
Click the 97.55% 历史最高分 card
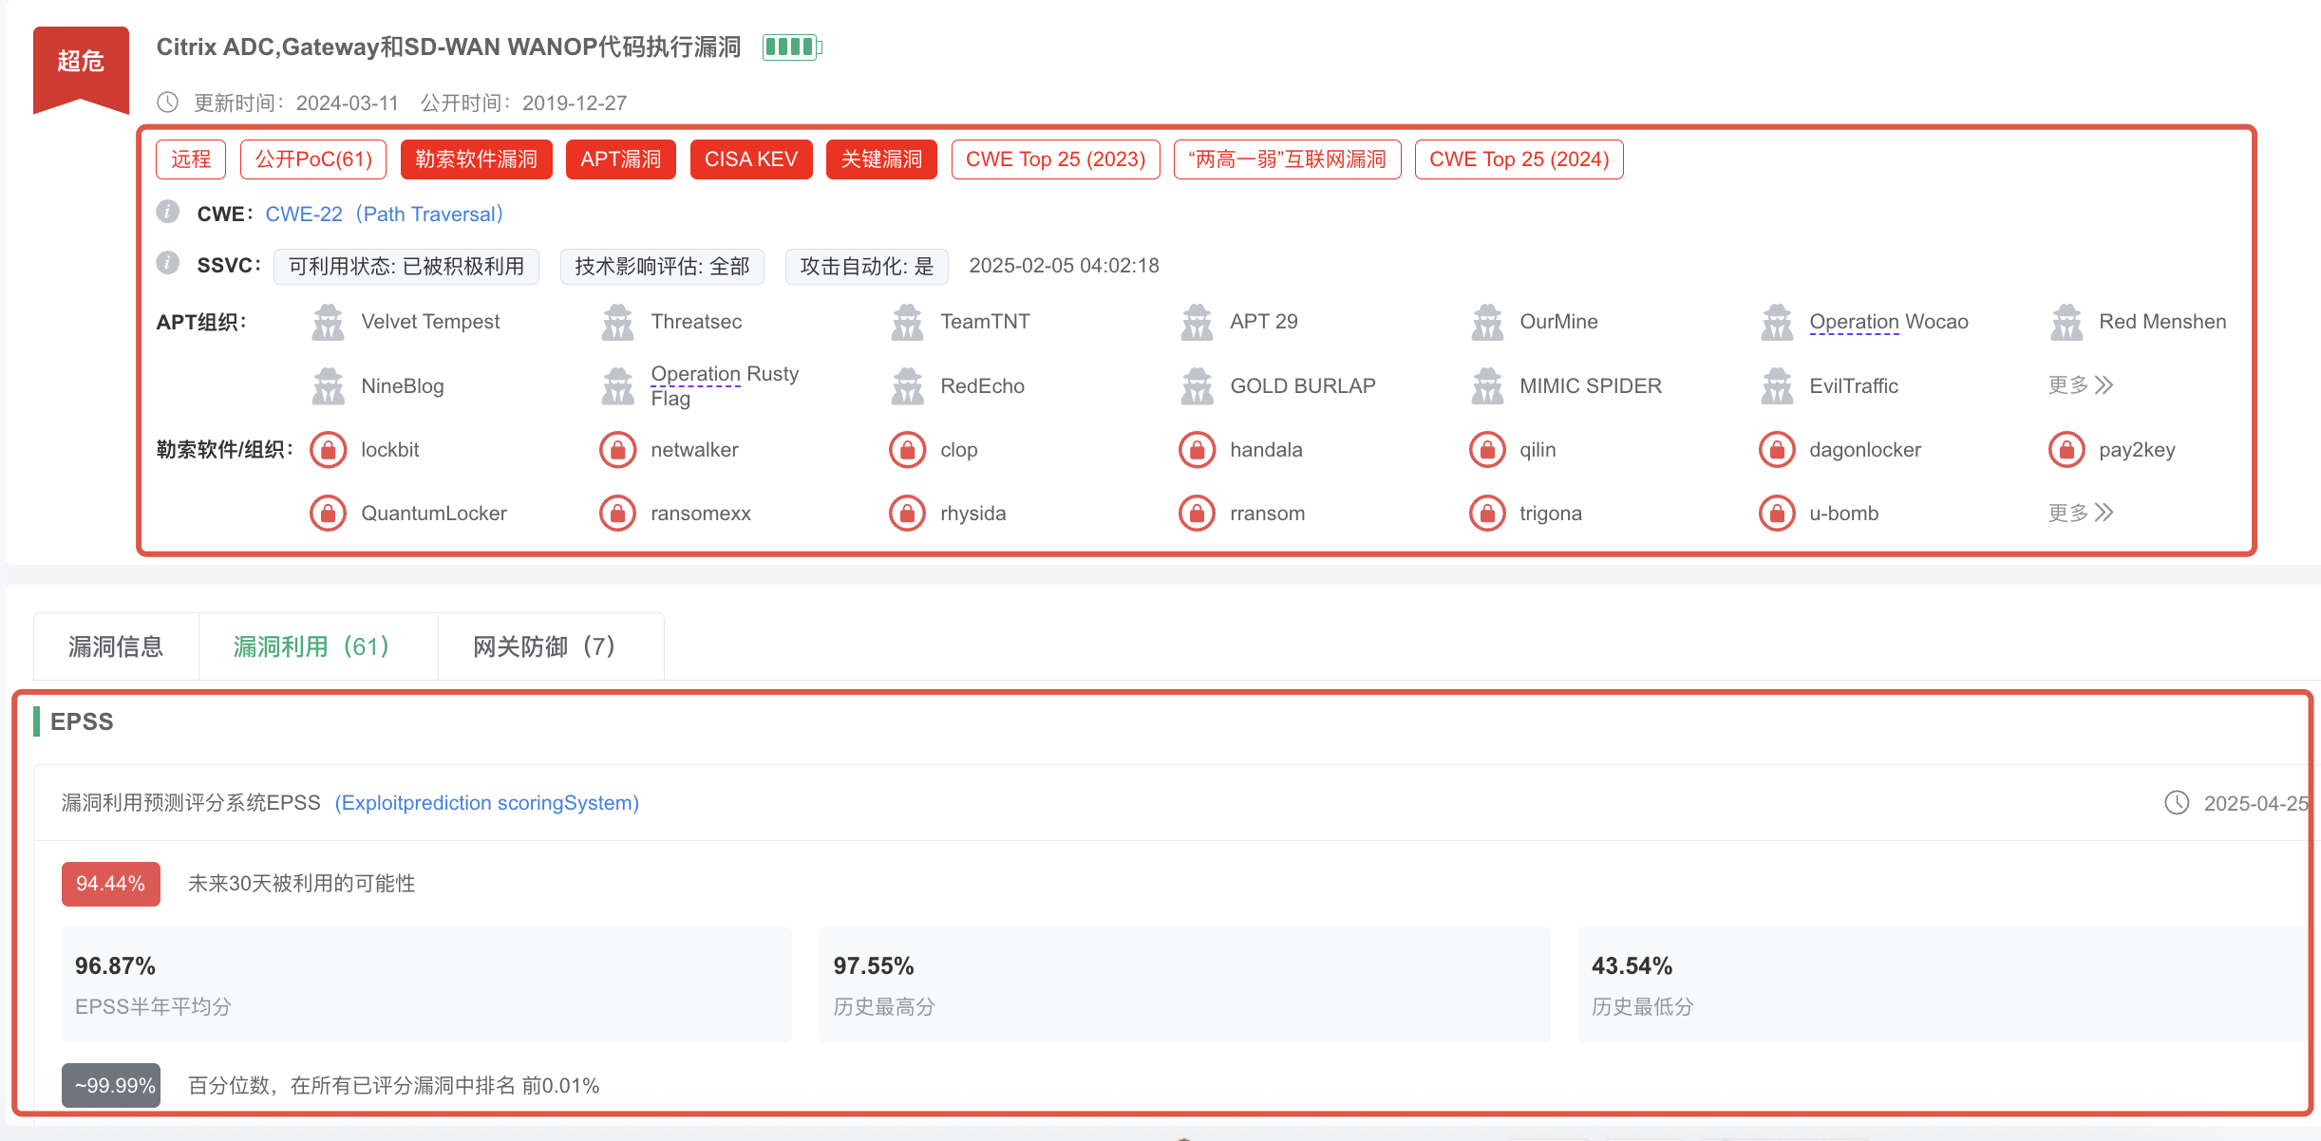point(1185,985)
